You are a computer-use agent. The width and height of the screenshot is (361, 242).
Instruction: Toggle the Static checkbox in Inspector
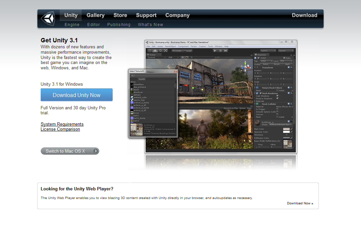coord(284,58)
